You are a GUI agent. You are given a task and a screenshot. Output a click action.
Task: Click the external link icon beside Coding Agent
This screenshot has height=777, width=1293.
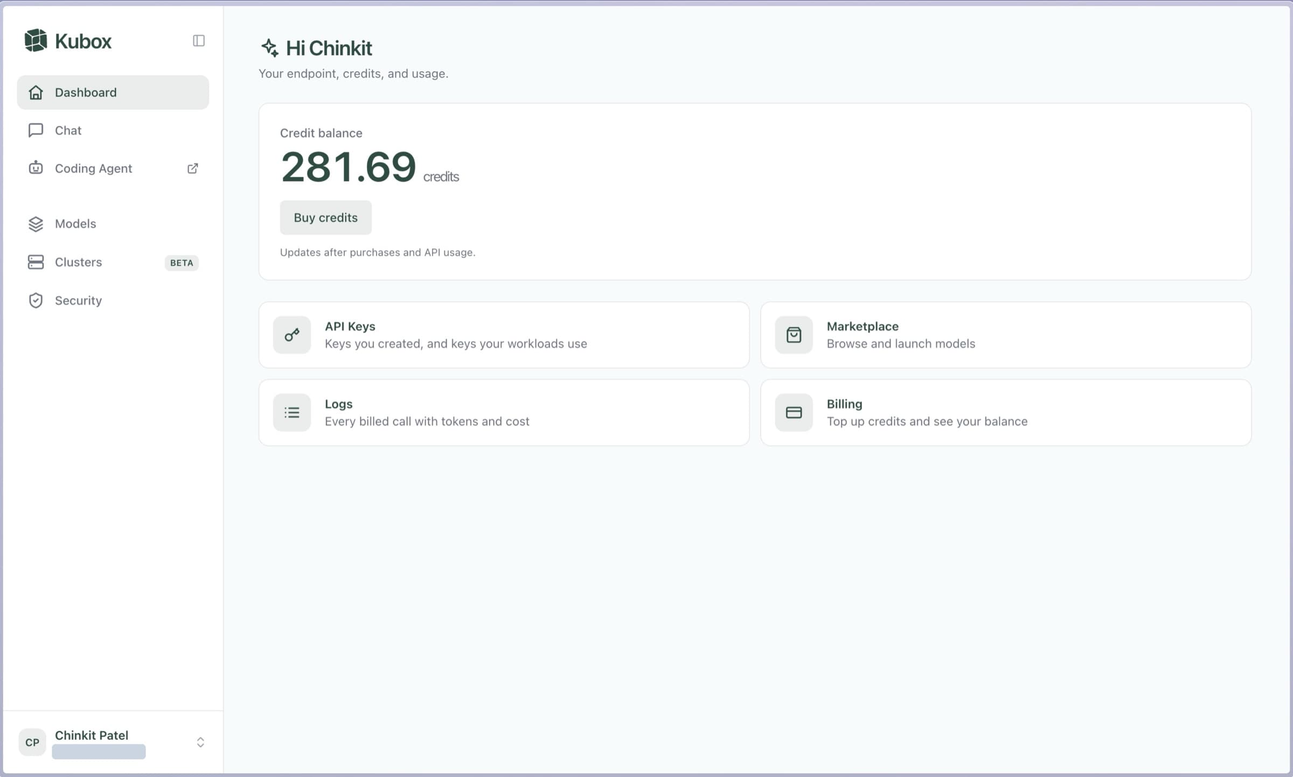(x=192, y=168)
